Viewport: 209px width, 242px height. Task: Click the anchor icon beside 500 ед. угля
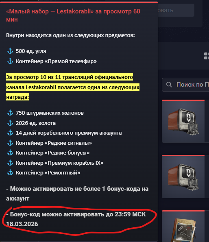click(x=10, y=51)
